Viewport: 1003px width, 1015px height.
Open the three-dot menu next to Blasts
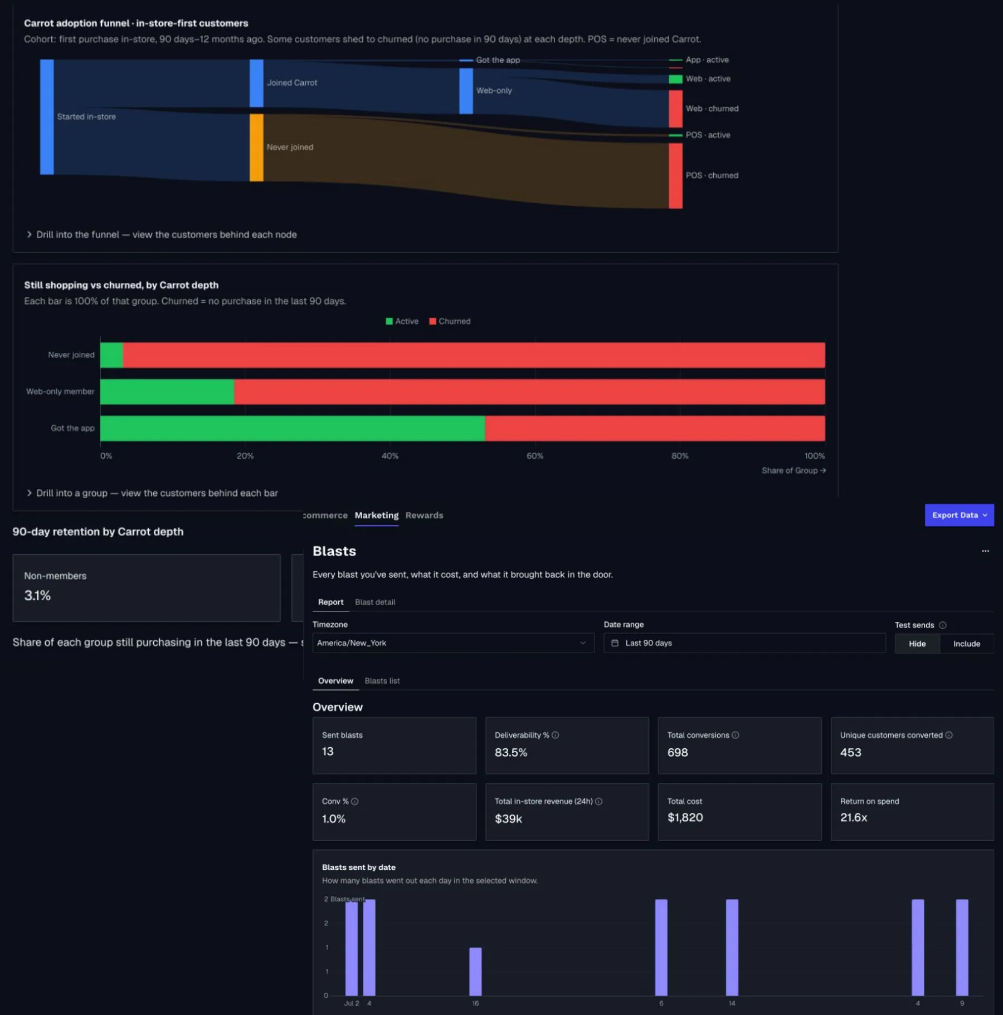(985, 551)
